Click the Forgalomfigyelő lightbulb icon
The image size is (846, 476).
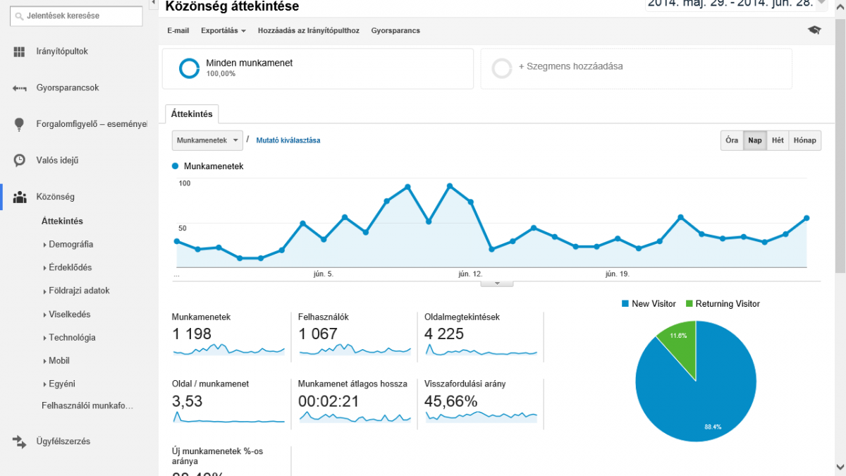(19, 124)
